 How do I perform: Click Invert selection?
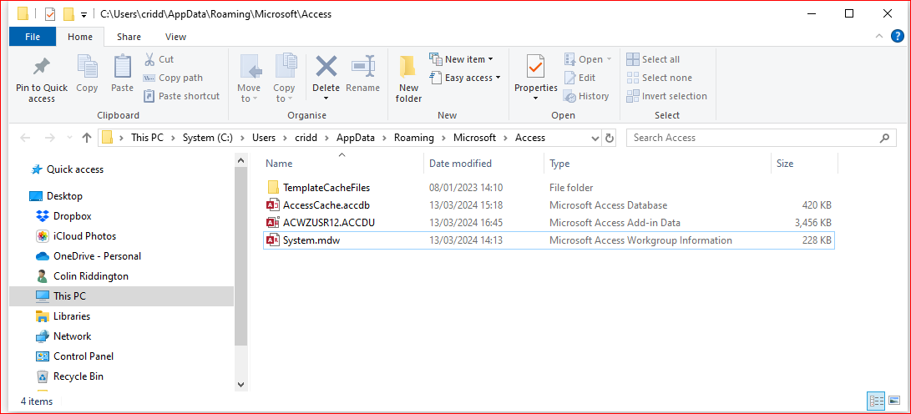pyautogui.click(x=667, y=96)
